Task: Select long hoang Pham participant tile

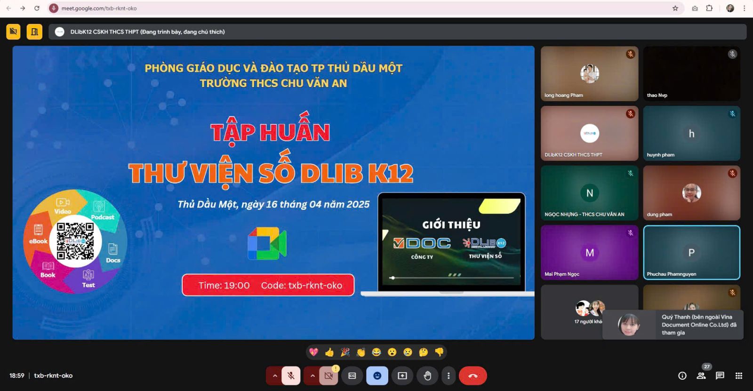Action: [x=589, y=73]
